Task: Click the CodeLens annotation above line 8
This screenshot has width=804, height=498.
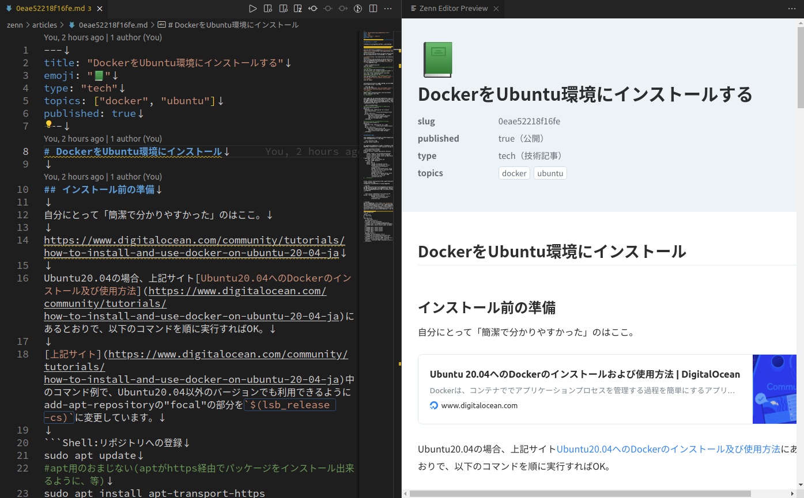Action: pyautogui.click(x=103, y=139)
